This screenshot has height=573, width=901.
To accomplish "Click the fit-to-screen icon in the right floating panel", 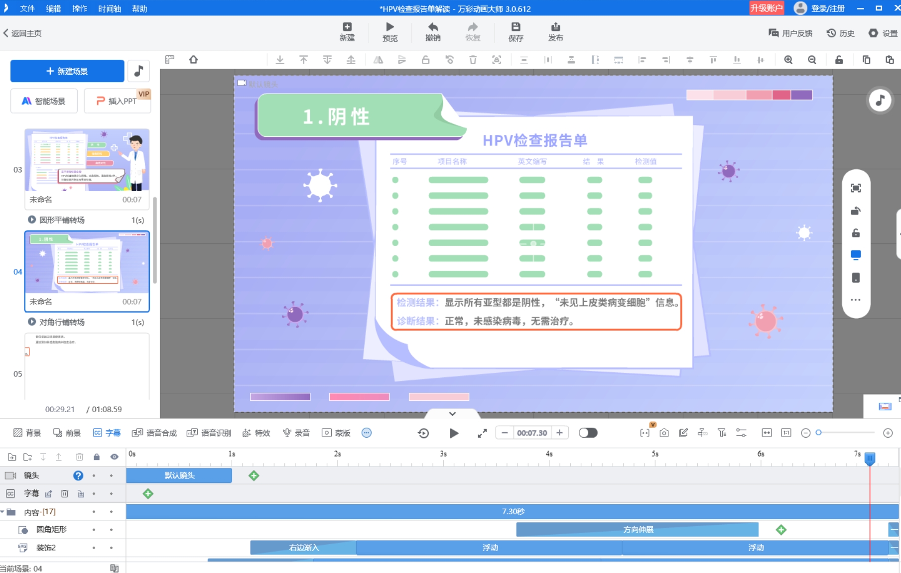I will pos(856,188).
